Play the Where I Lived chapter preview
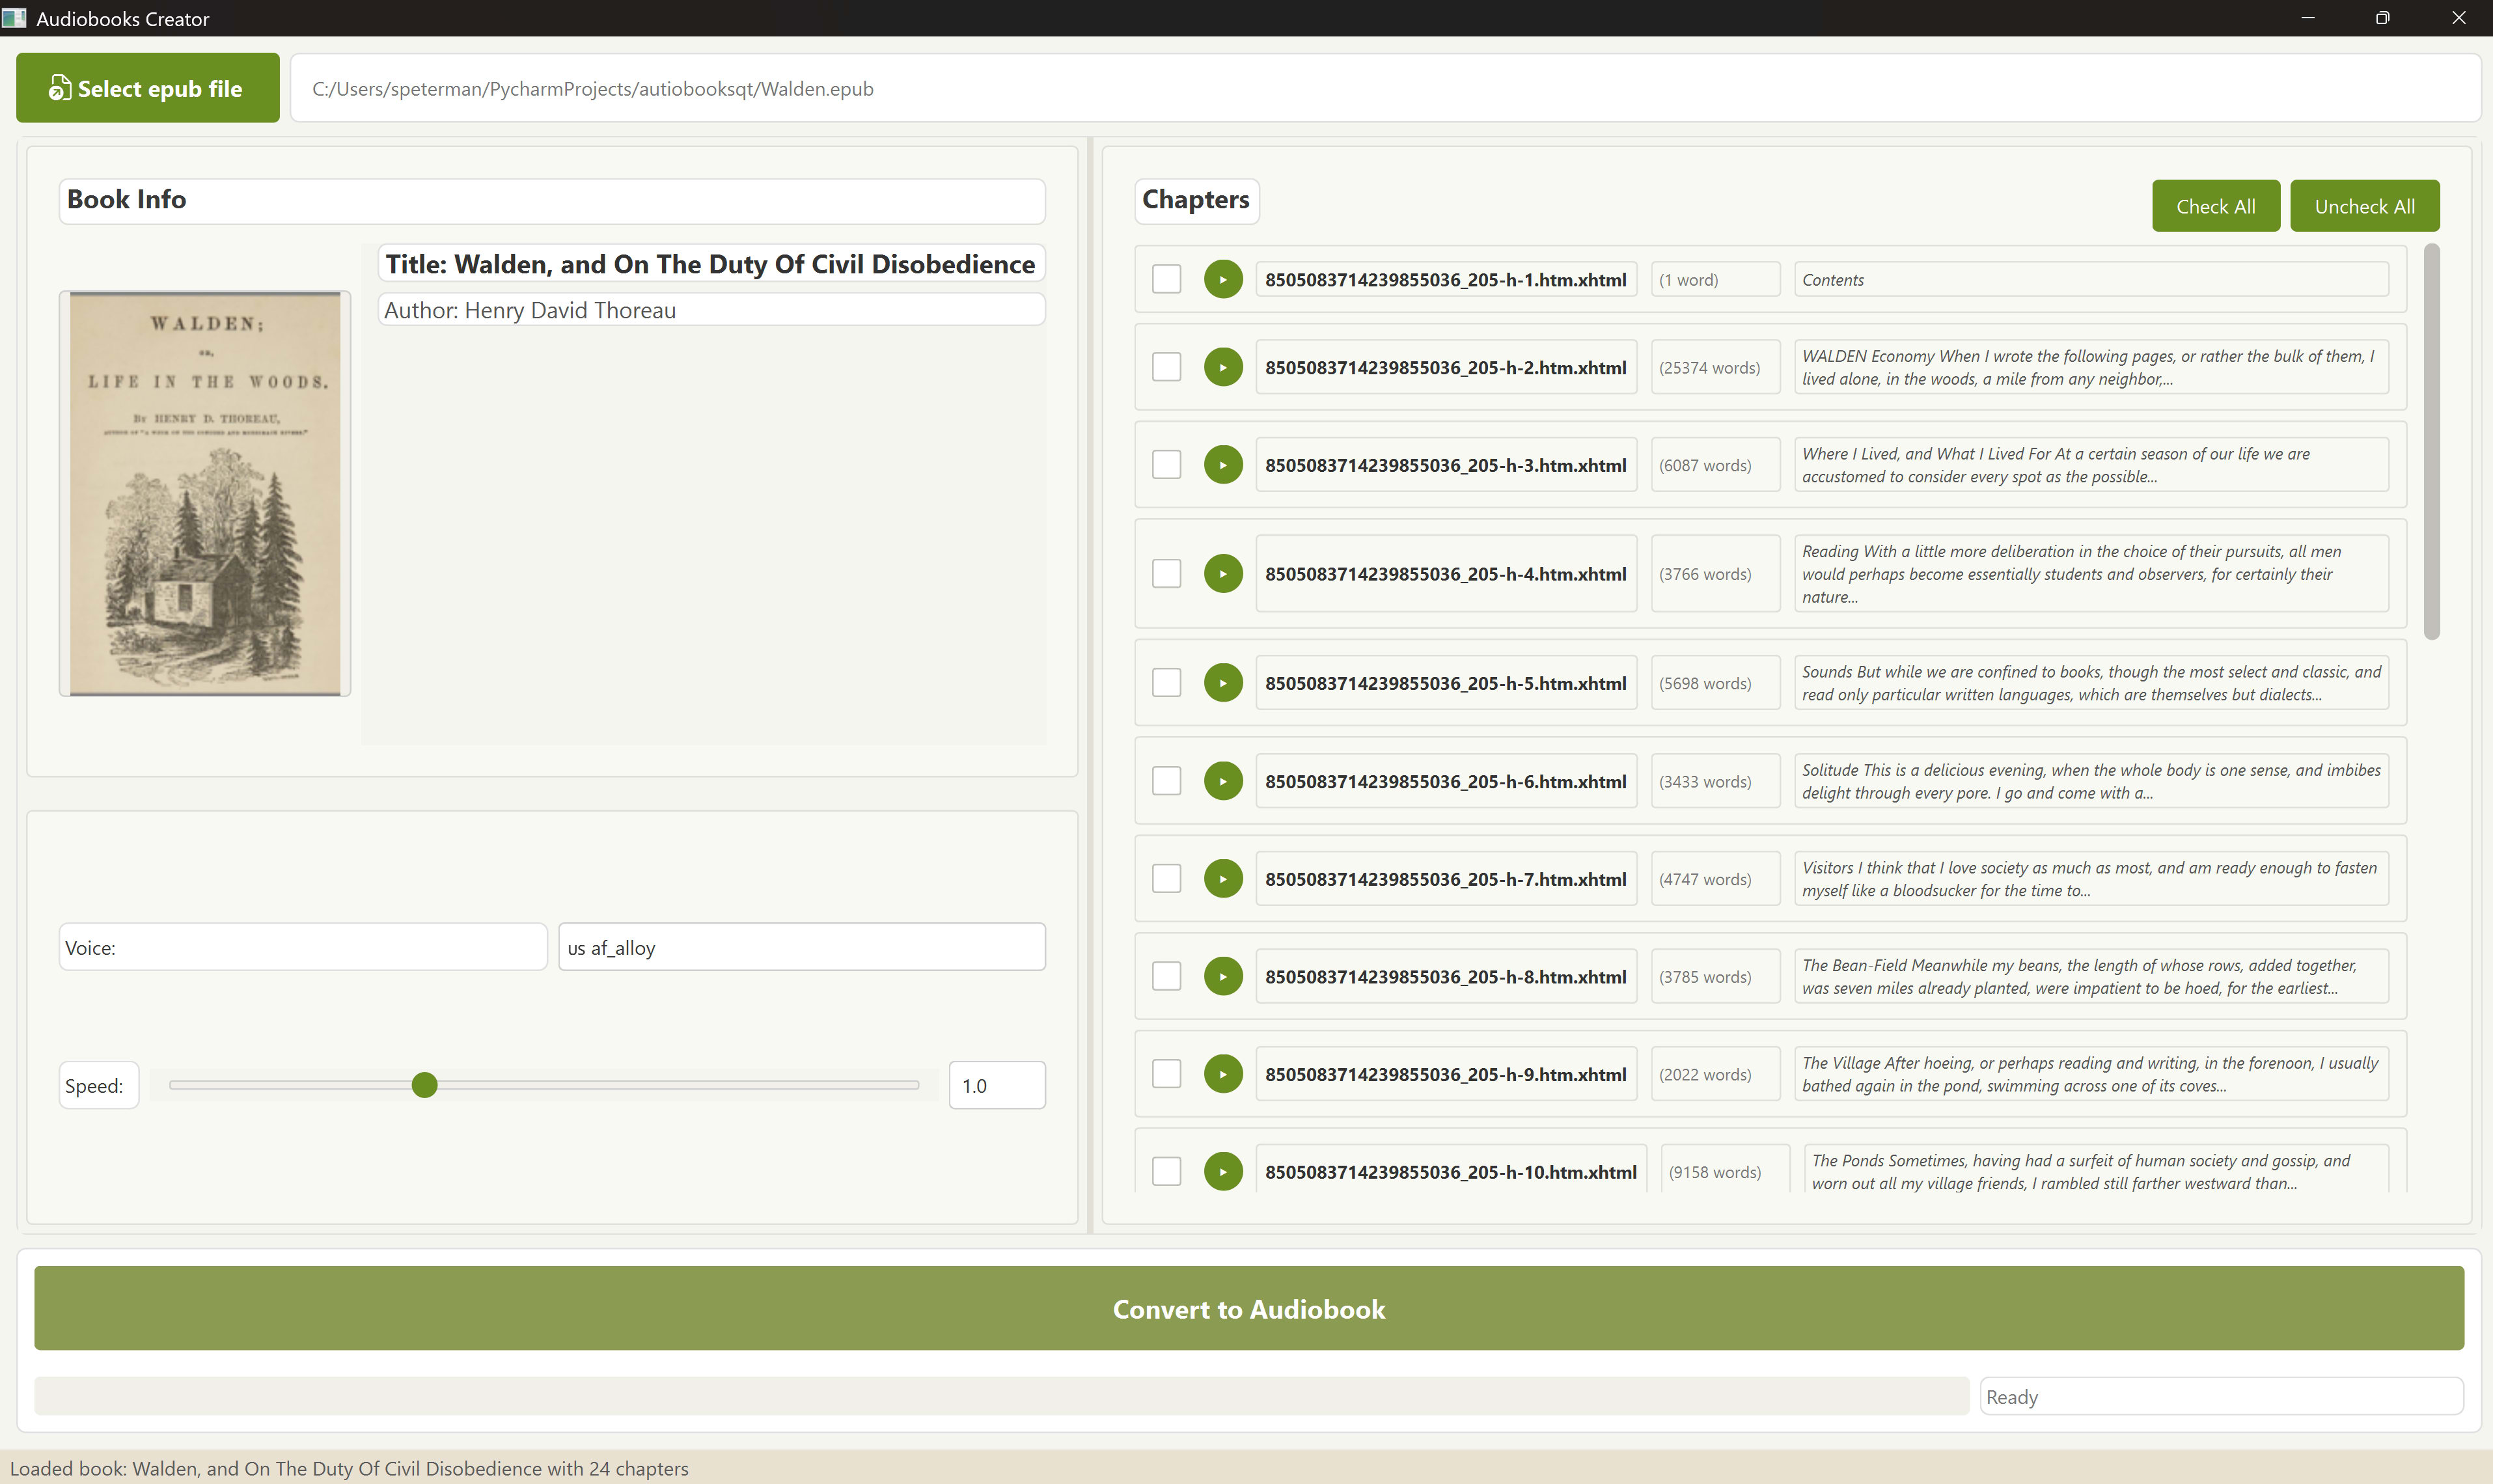Screen dimensions: 2493x1484 1222,464
